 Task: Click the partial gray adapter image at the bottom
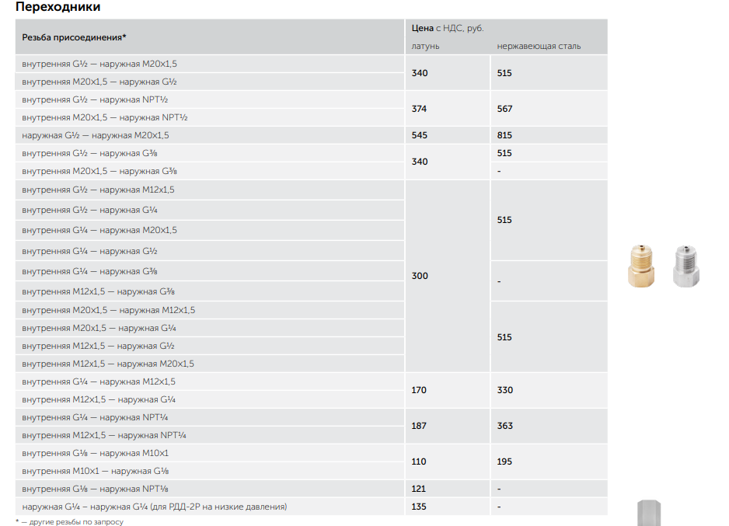click(x=649, y=513)
